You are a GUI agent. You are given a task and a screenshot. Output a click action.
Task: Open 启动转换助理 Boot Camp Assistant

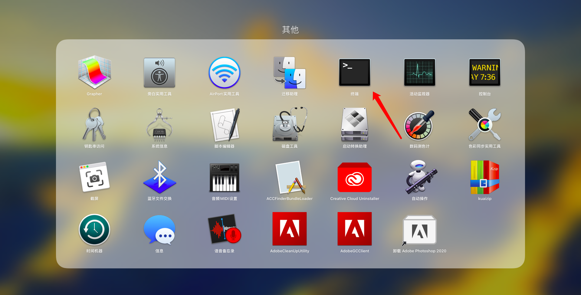point(355,125)
